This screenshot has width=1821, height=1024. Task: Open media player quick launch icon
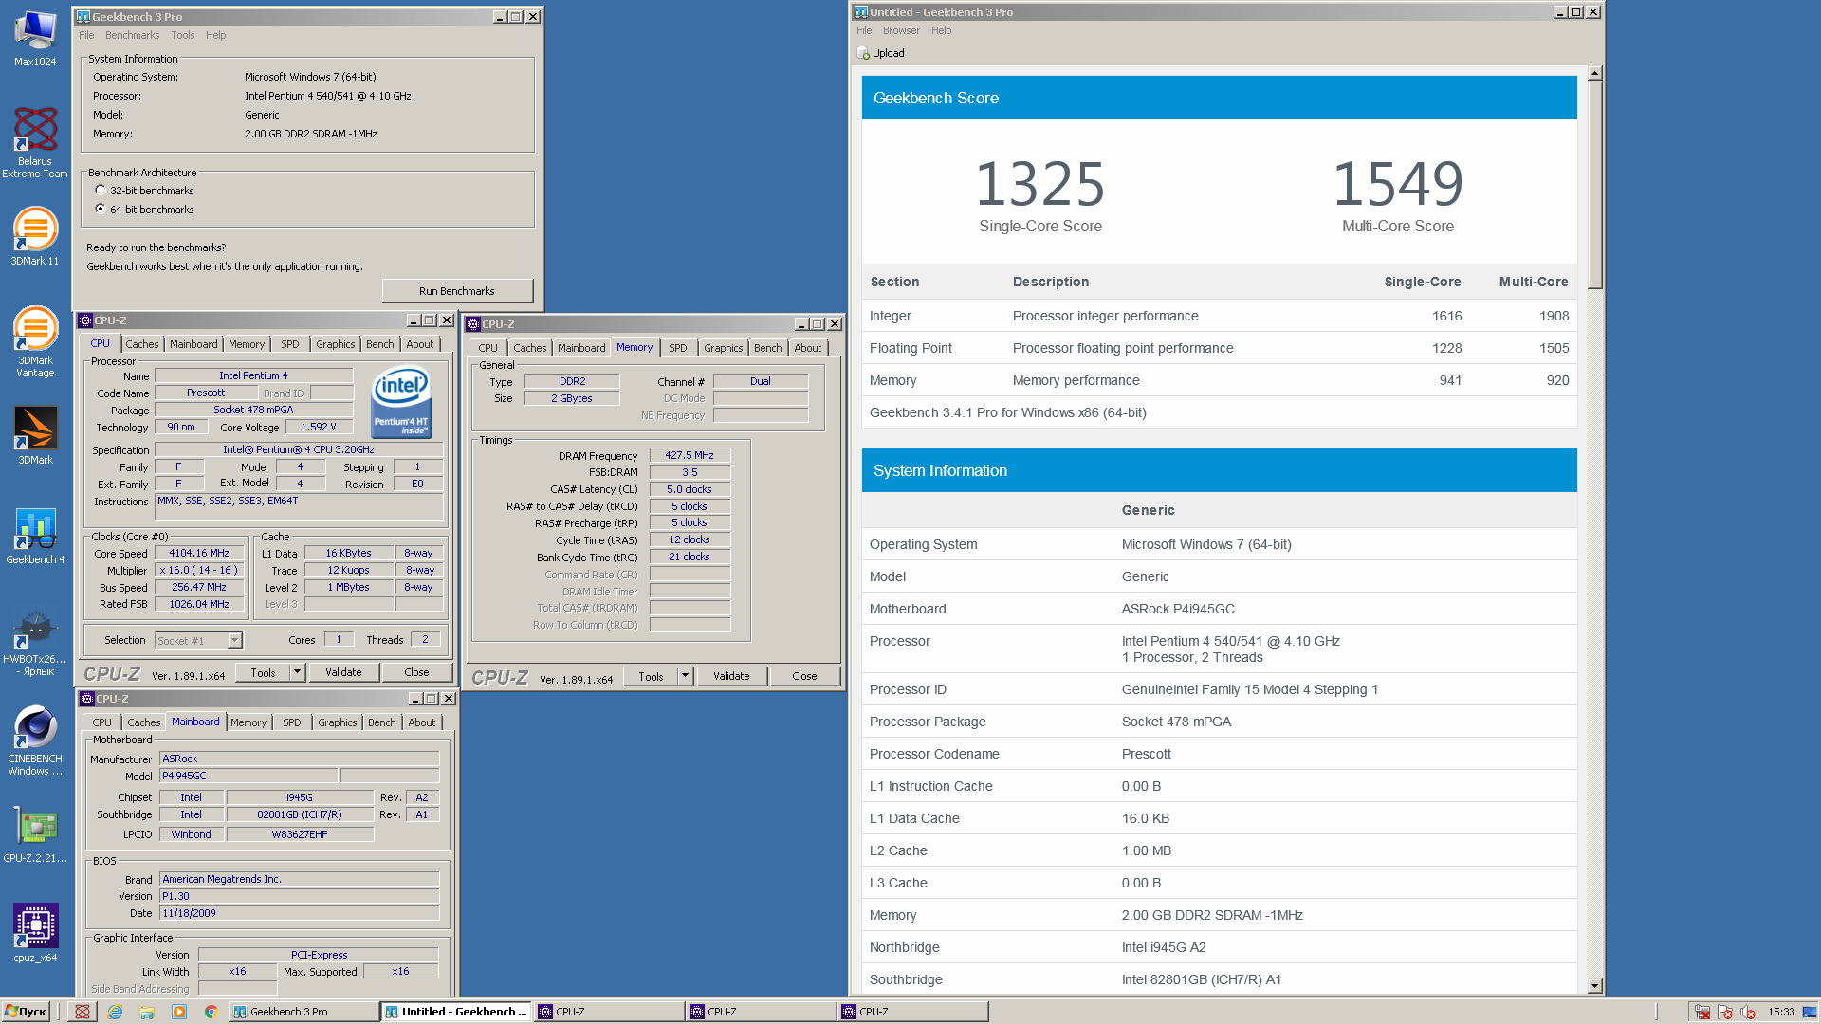click(179, 1012)
